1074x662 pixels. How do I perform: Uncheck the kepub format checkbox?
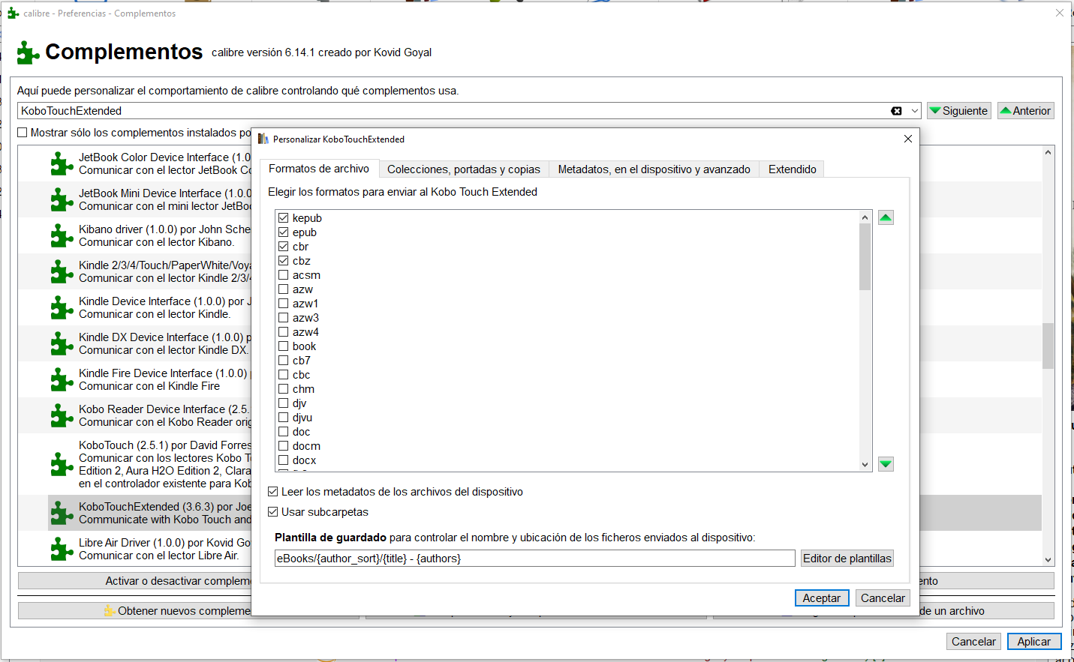pos(283,218)
